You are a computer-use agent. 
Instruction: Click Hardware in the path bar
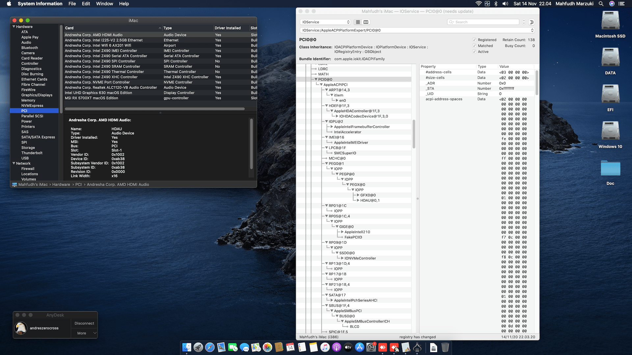tap(61, 184)
